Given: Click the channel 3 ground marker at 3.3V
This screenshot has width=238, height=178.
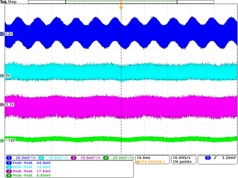Looking at the screenshot, I should (2, 104).
